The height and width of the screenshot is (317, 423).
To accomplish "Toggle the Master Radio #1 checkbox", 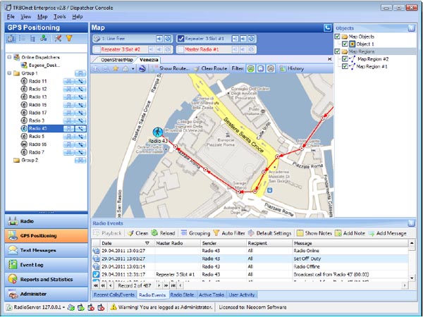I will (x=180, y=49).
